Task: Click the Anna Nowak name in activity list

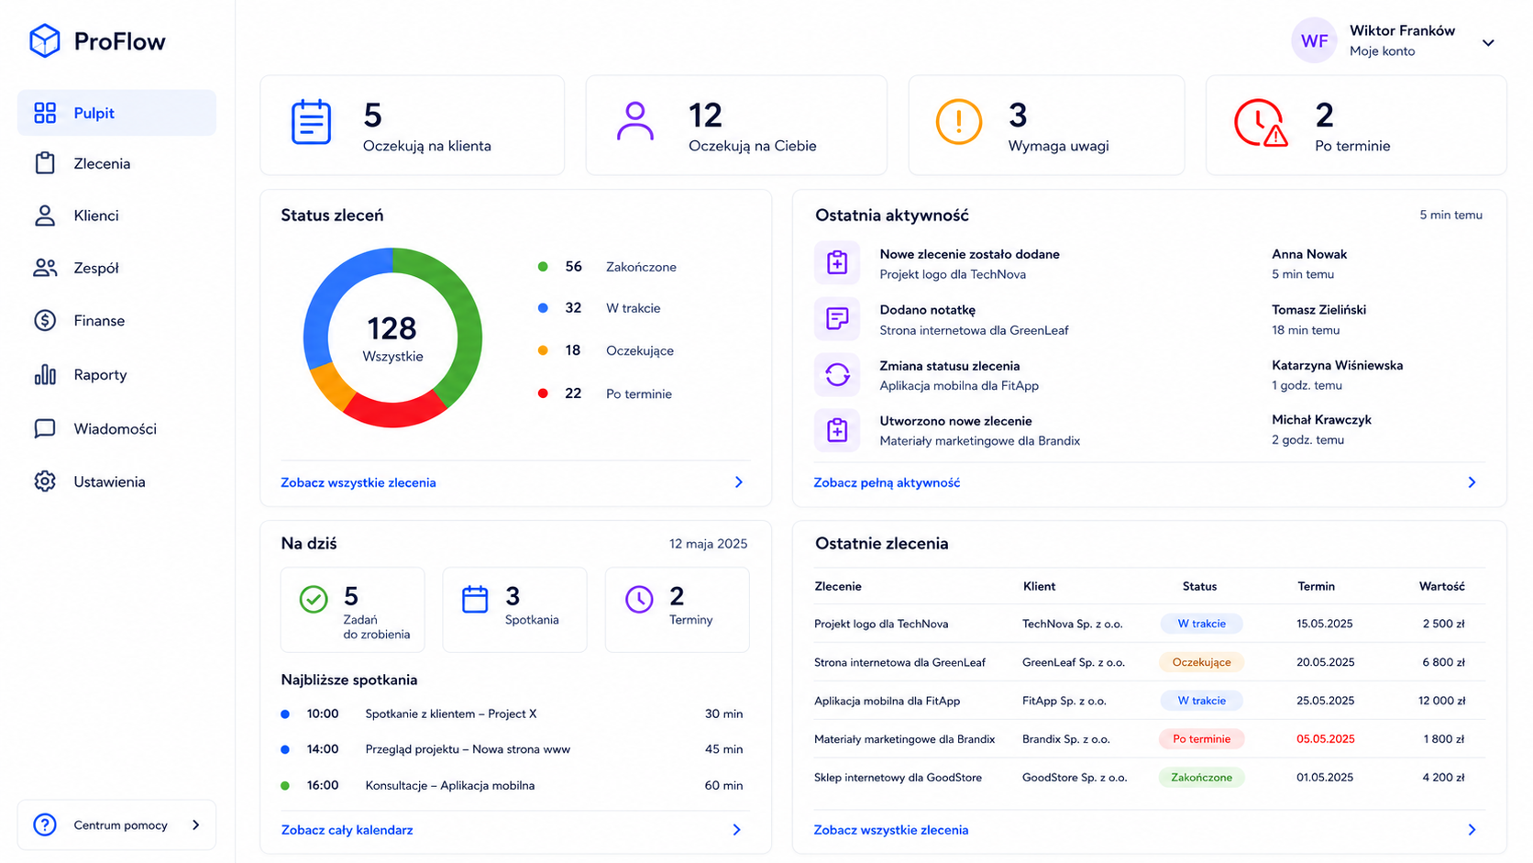Action: click(x=1309, y=254)
